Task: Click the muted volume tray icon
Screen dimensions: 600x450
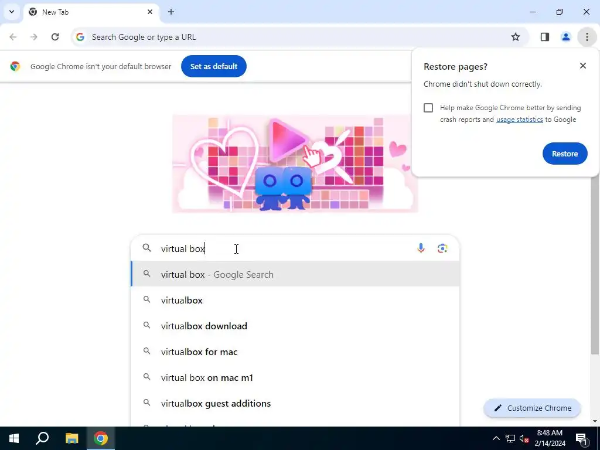Action: [x=524, y=438]
